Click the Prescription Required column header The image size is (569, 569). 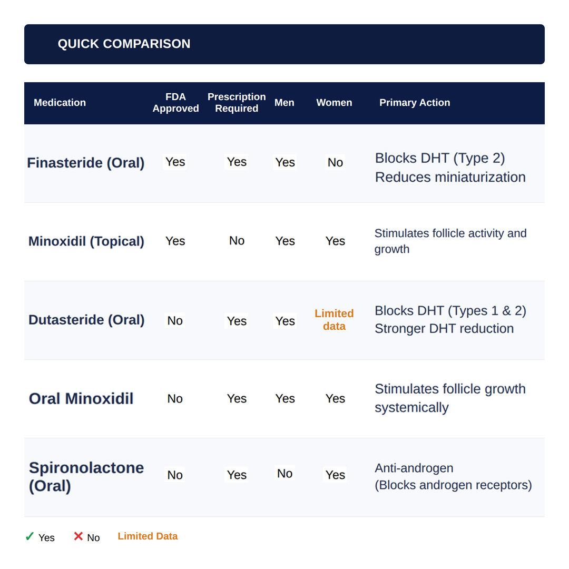pos(237,102)
